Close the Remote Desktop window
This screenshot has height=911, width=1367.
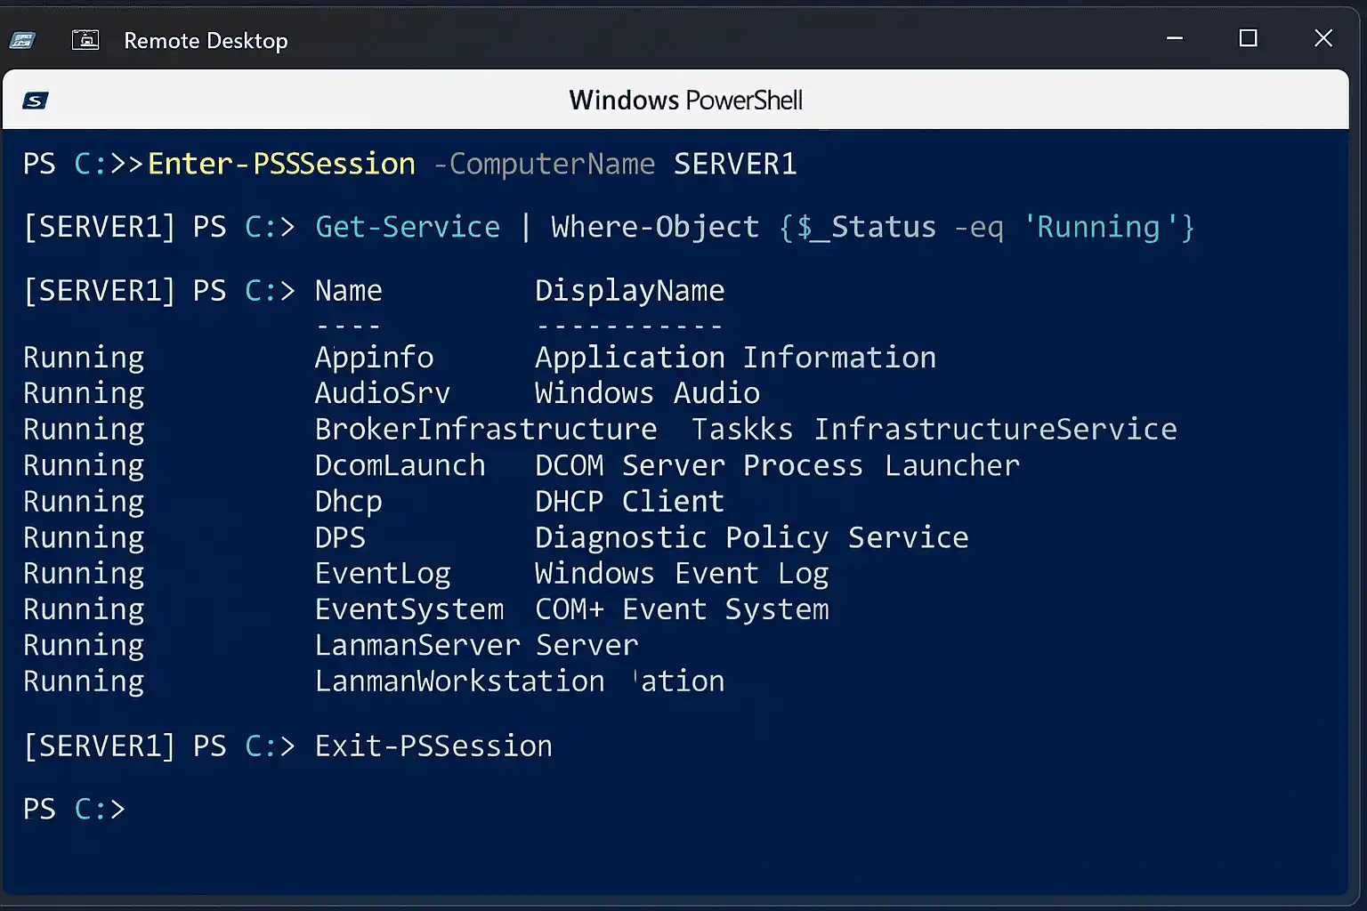pos(1323,38)
